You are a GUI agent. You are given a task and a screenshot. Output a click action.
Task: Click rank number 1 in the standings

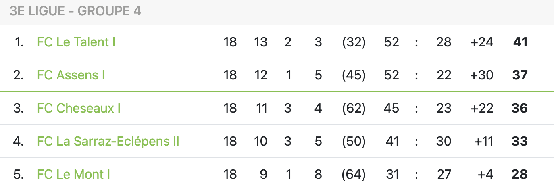[x=19, y=42]
